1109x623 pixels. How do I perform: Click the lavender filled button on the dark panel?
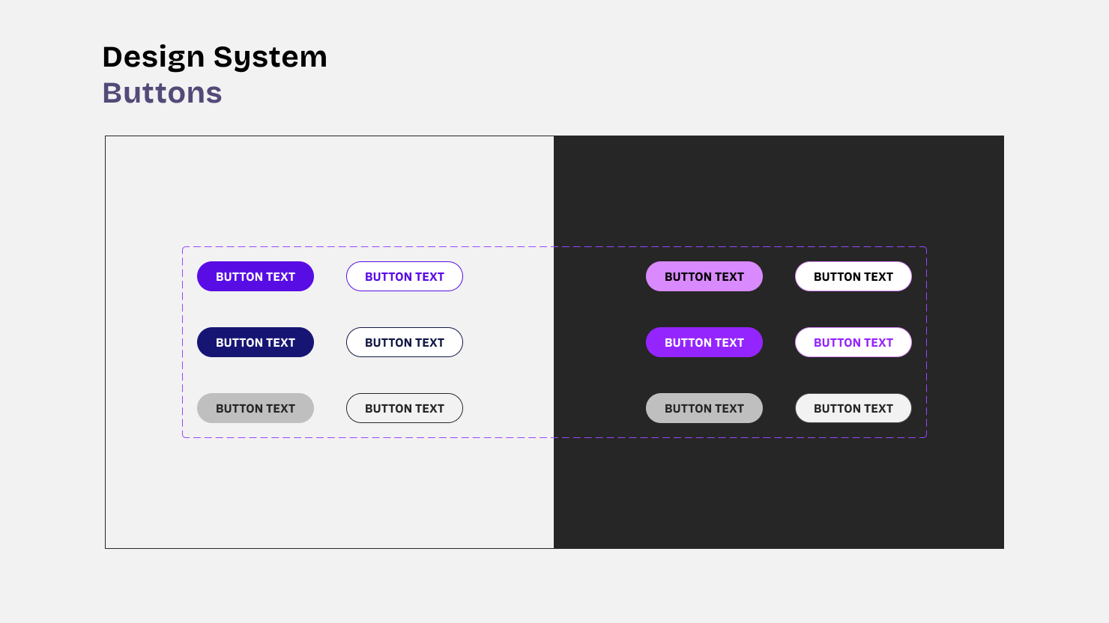(704, 276)
